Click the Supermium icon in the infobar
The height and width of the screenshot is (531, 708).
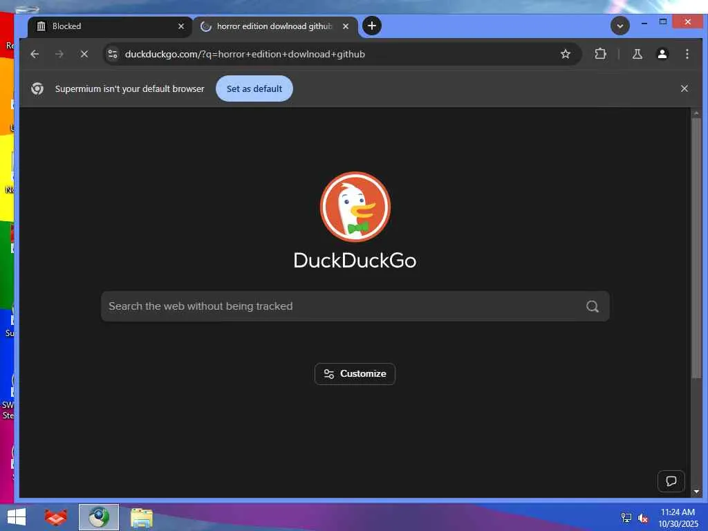tap(37, 88)
